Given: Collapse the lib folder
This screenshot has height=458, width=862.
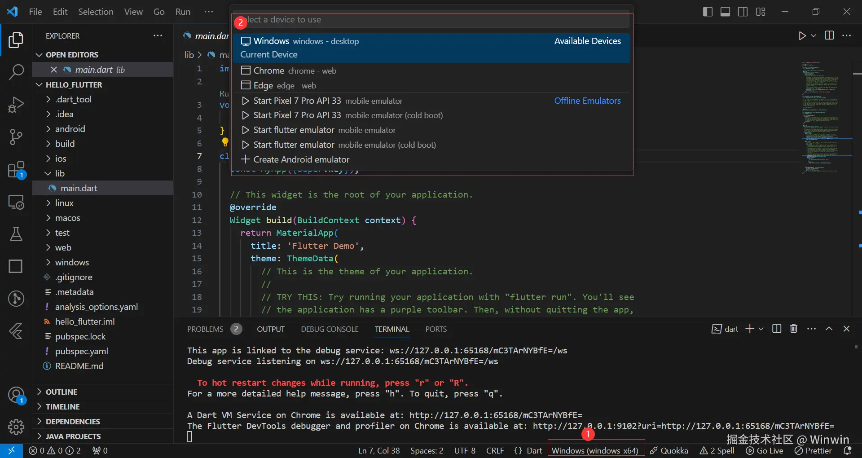Looking at the screenshot, I should pyautogui.click(x=59, y=173).
